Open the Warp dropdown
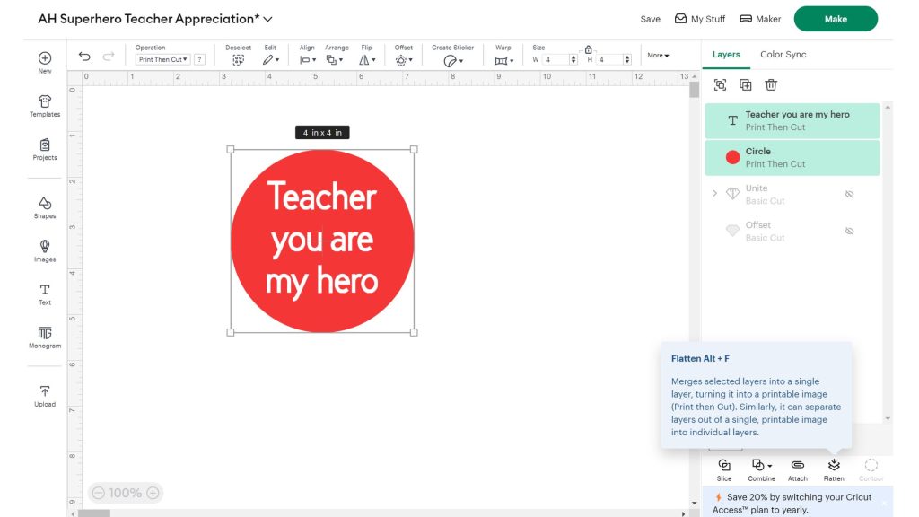 point(503,60)
